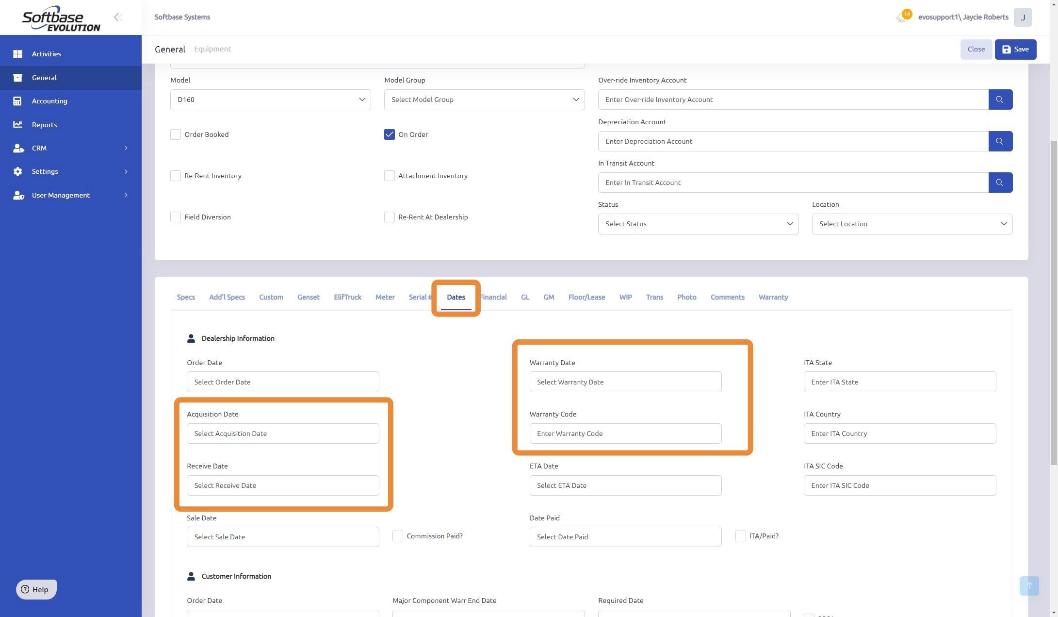Image resolution: width=1058 pixels, height=617 pixels.
Task: Click the page vertical scrollbar
Action: (1053, 301)
